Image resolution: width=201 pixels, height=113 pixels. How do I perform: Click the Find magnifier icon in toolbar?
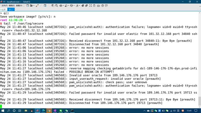[x=57, y=6]
